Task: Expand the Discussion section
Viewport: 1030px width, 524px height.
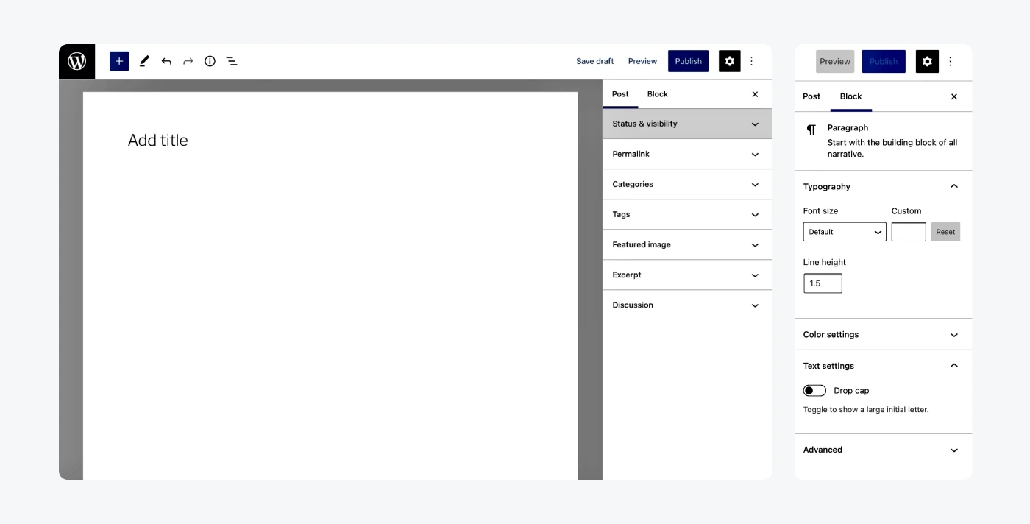Action: [687, 305]
